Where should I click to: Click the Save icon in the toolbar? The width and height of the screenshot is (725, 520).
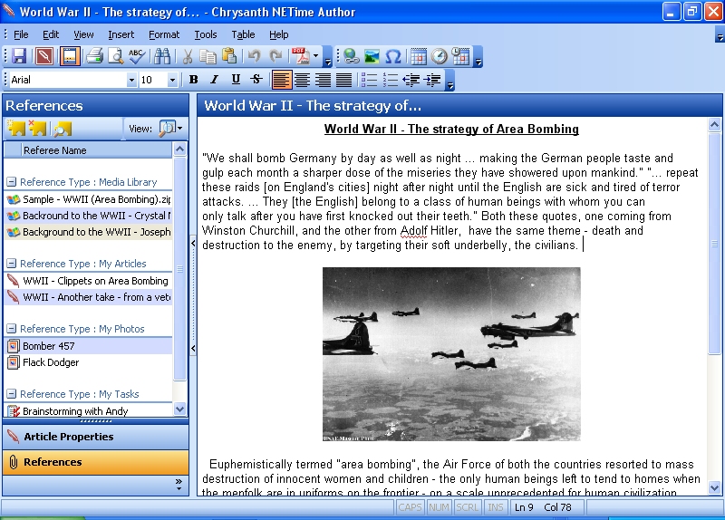(x=18, y=56)
